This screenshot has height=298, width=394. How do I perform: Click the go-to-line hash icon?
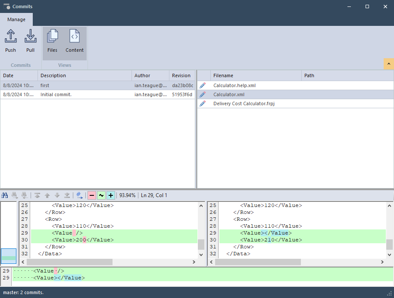click(x=79, y=195)
